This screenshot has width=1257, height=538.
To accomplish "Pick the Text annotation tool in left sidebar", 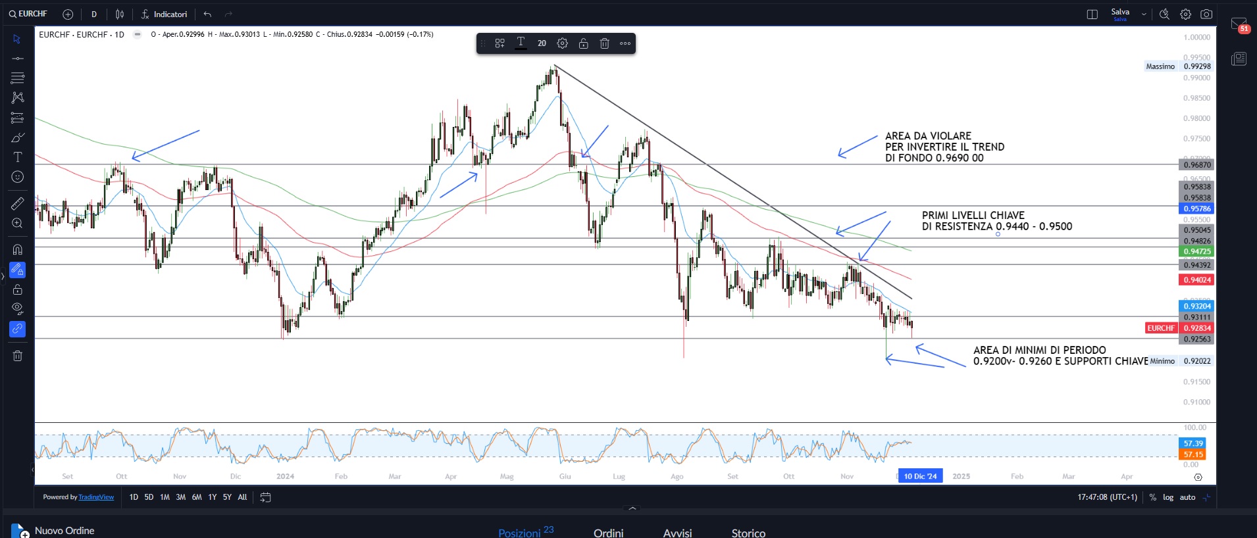I will pyautogui.click(x=18, y=157).
